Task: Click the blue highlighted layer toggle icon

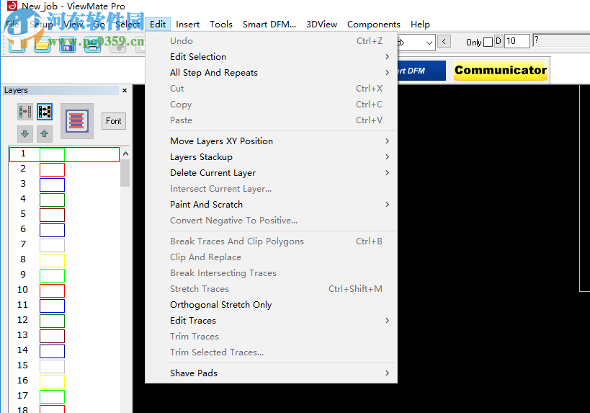Action: pyautogui.click(x=45, y=112)
